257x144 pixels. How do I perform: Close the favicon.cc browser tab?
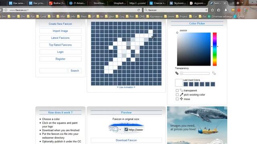tap(224, 3)
